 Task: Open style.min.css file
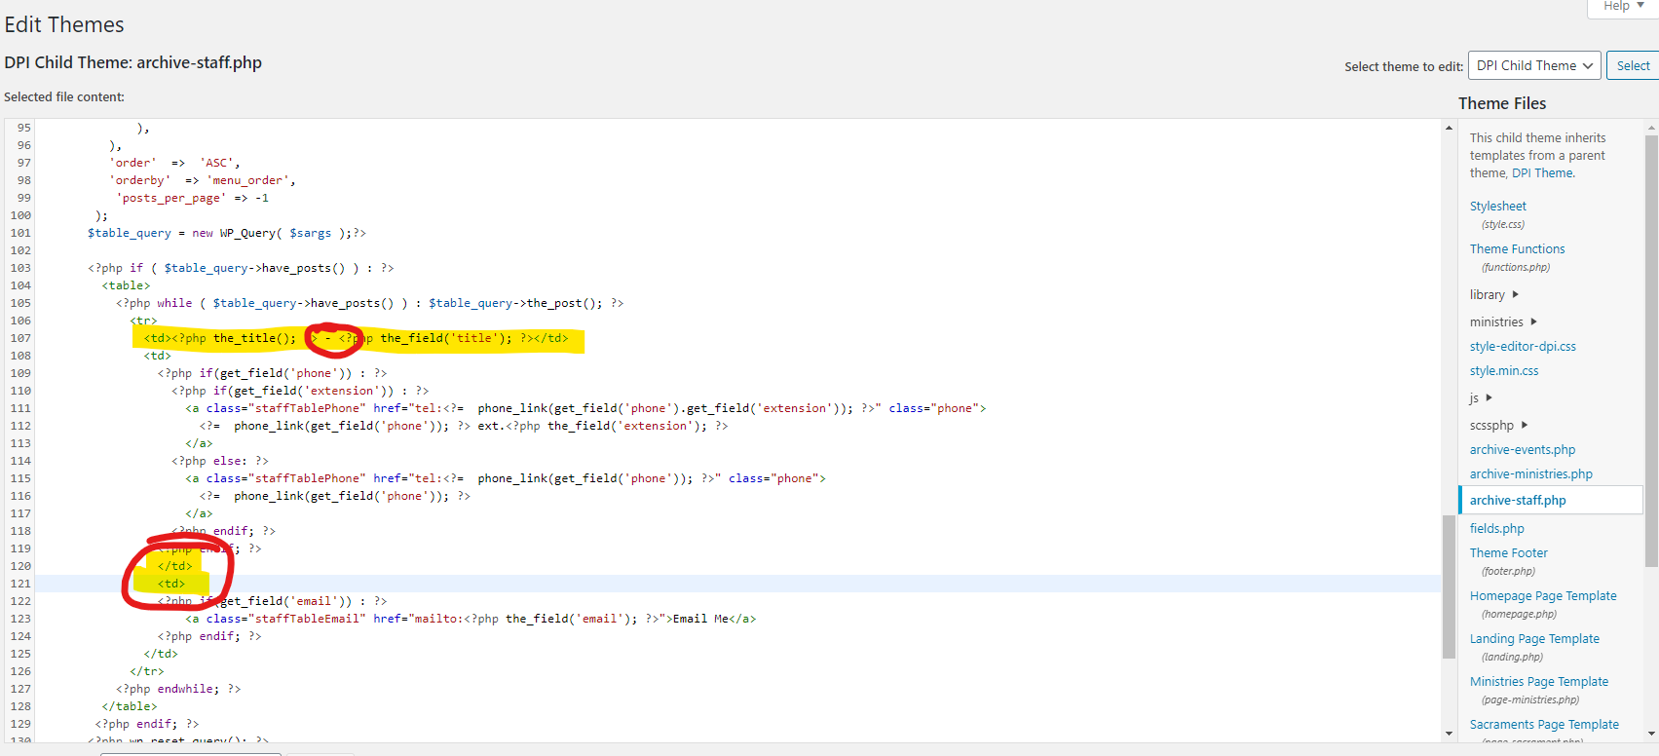[1503, 370]
